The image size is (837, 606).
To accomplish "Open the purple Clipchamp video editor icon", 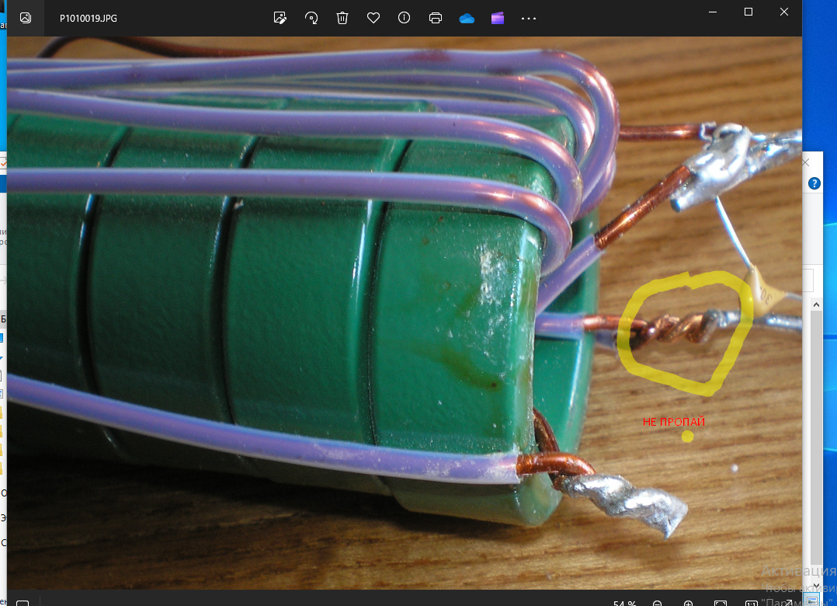I will pos(498,18).
